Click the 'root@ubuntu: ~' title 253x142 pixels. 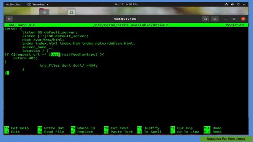126,19
